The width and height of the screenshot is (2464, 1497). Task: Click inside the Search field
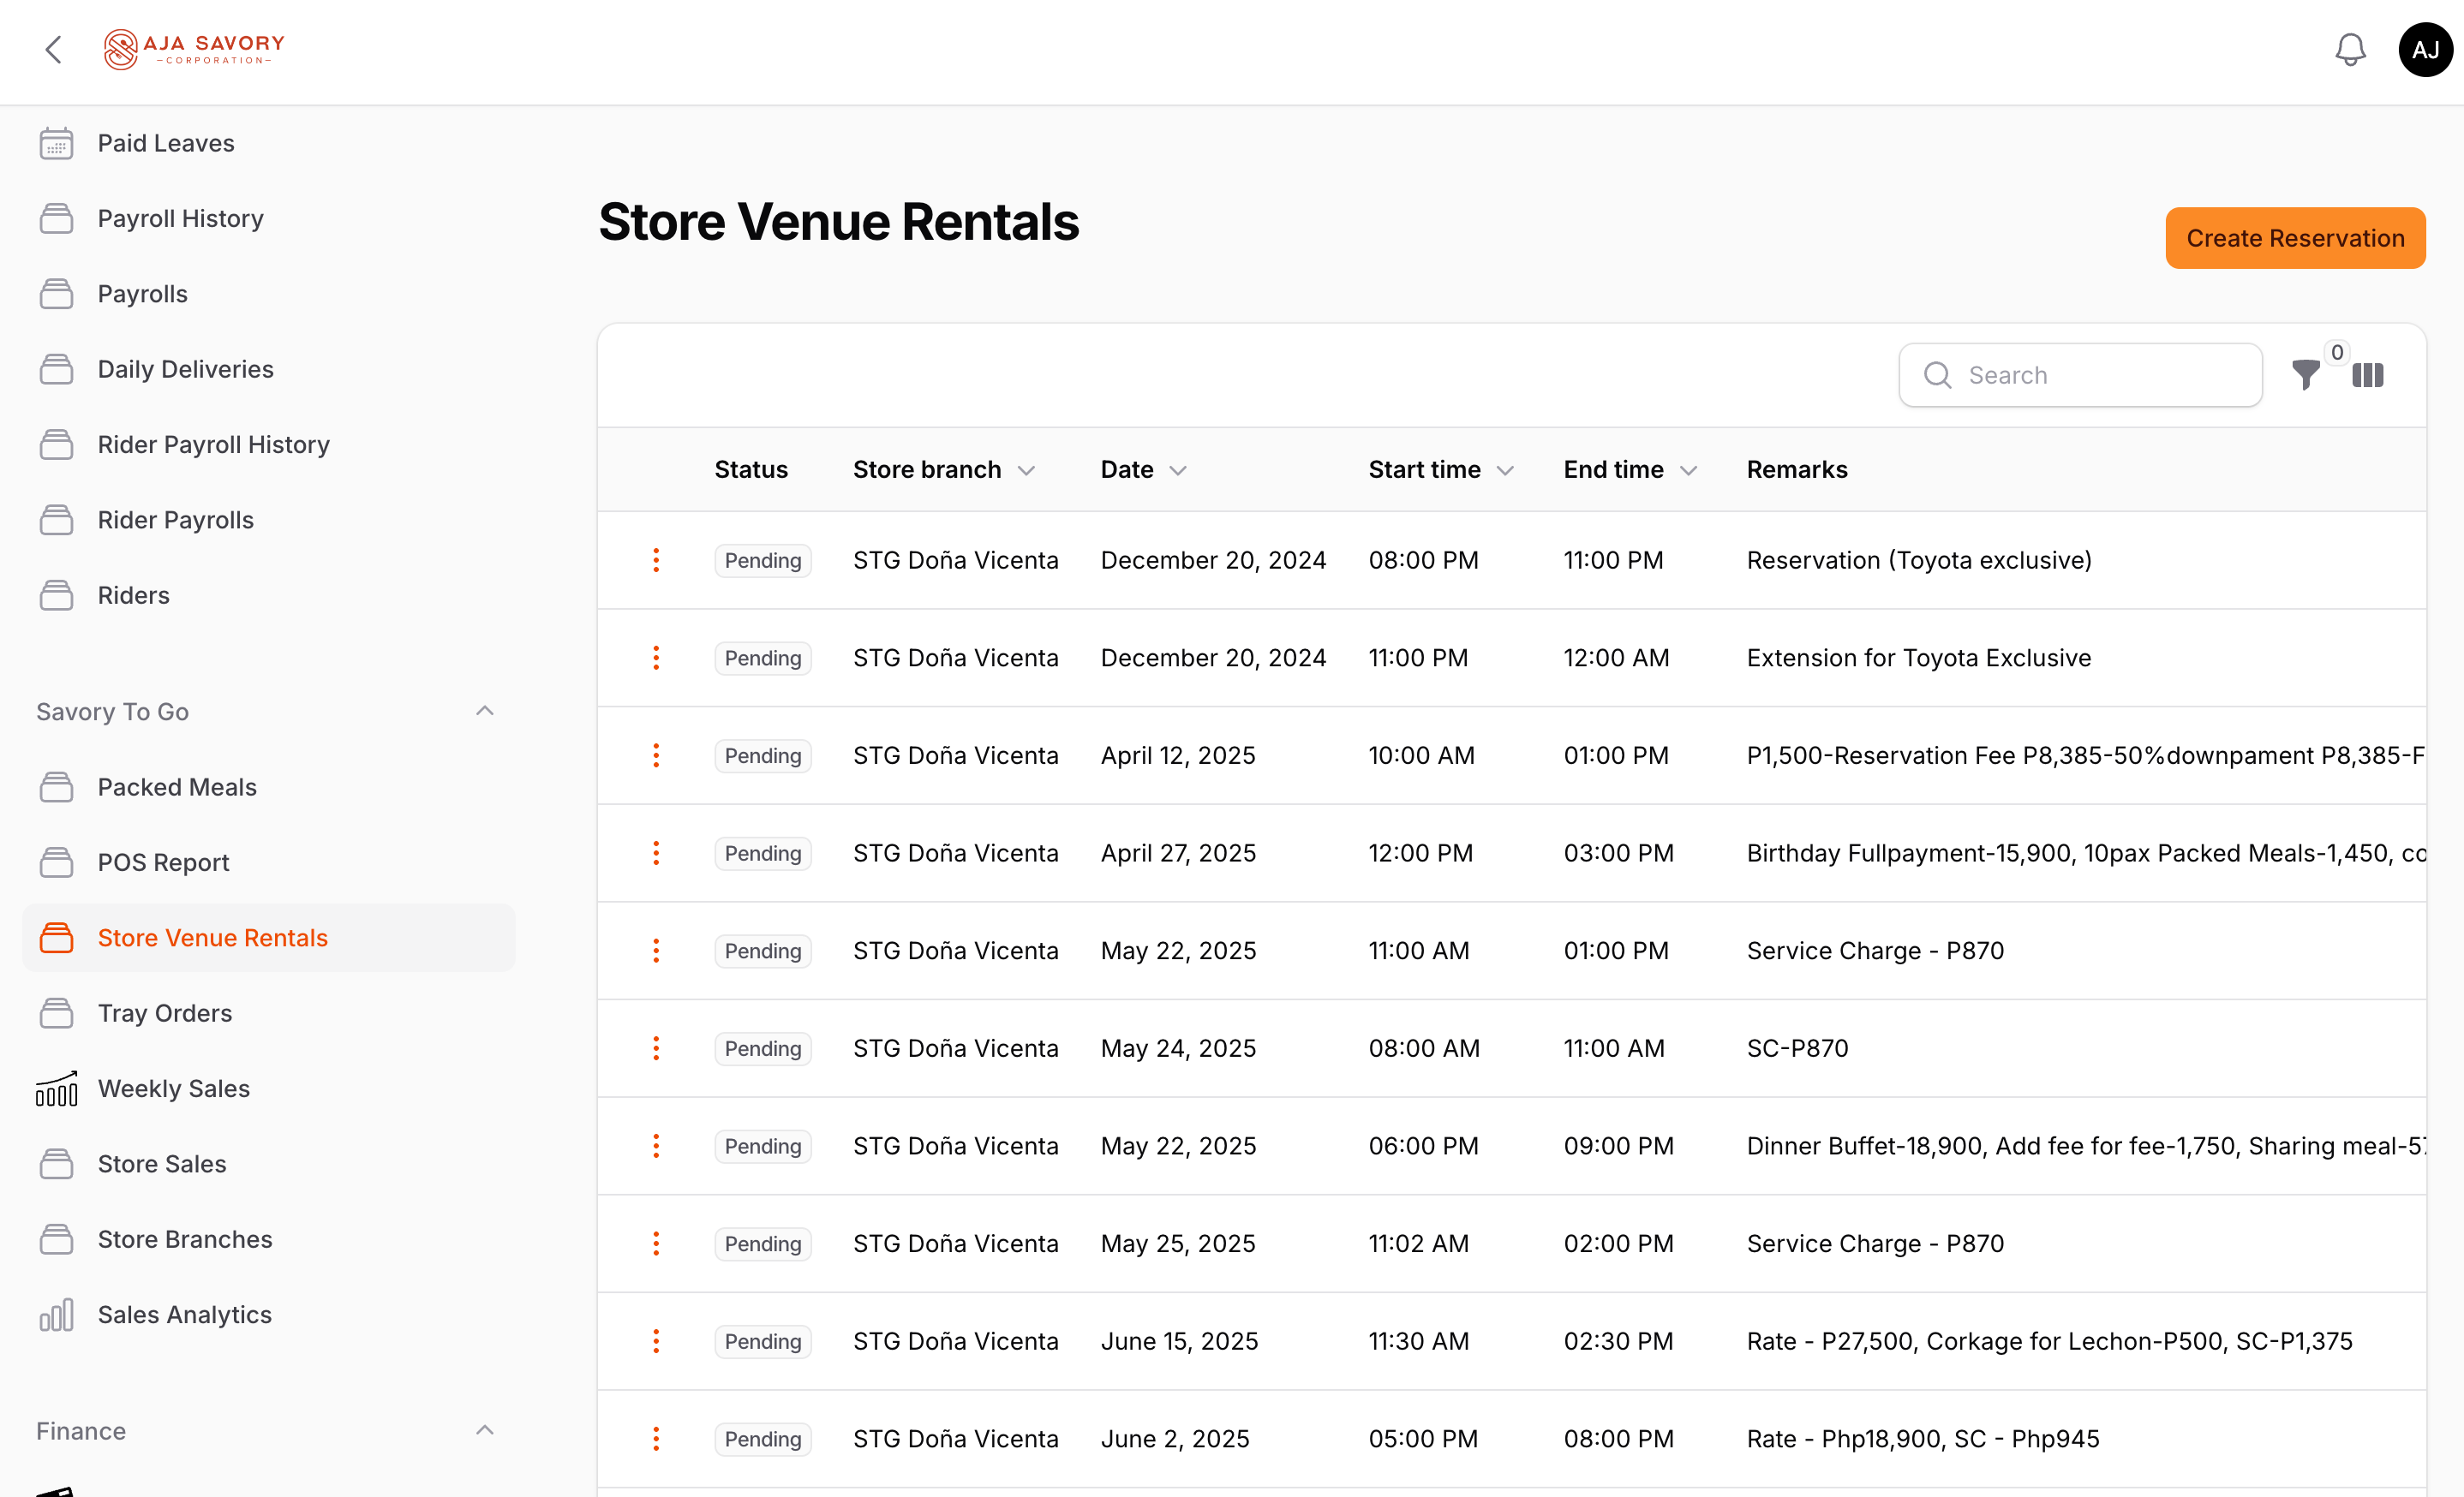point(2080,375)
